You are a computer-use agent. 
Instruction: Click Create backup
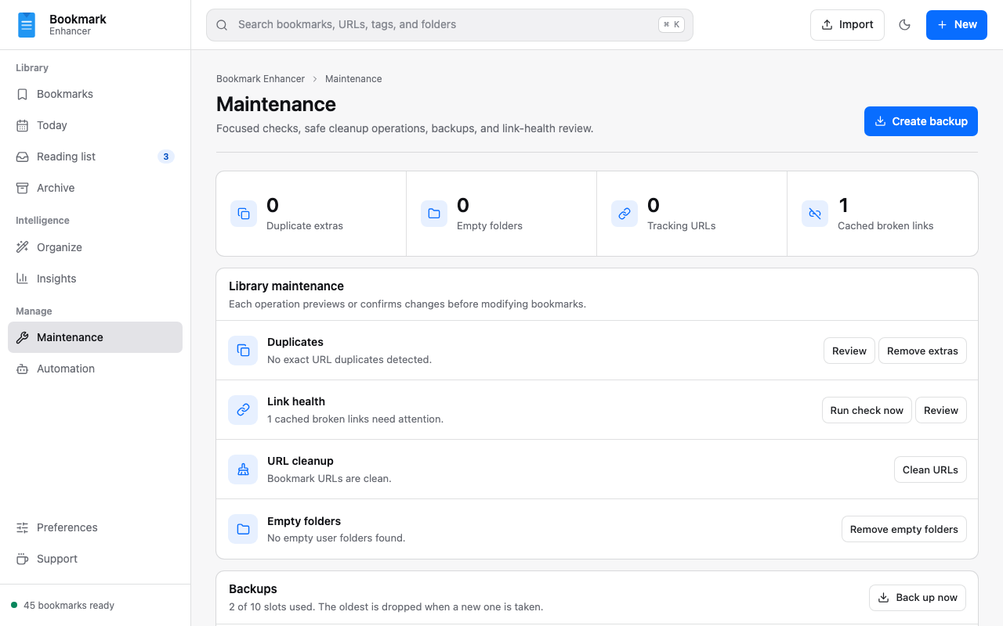921,121
